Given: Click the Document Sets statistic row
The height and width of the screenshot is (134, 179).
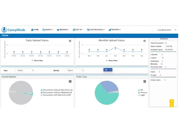Looking at the screenshot, I should tap(158, 67).
